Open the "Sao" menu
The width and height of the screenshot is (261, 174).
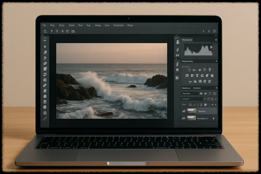[x=107, y=25]
